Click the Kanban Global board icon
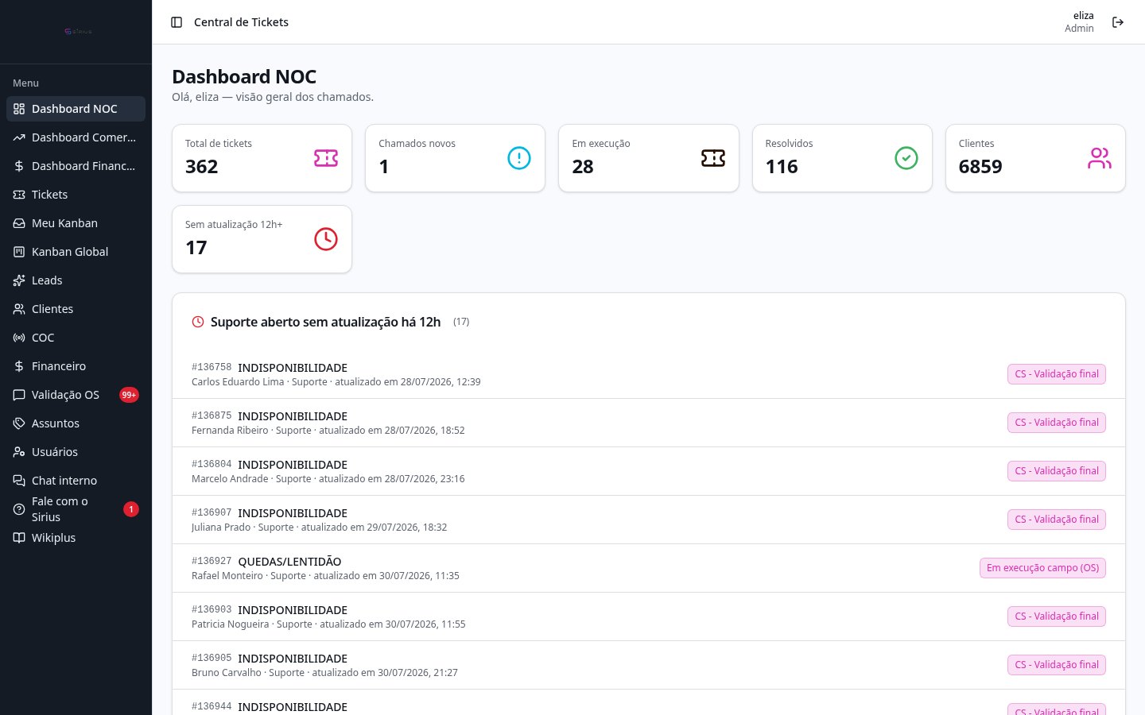This screenshot has height=715, width=1145. click(x=19, y=252)
